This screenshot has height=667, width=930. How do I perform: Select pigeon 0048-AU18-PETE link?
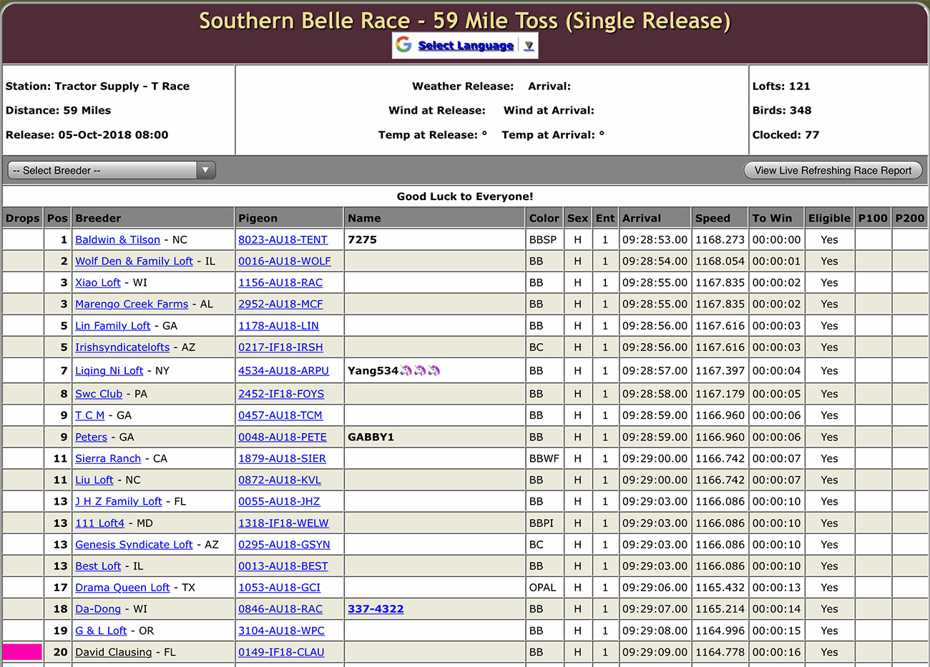(x=282, y=437)
